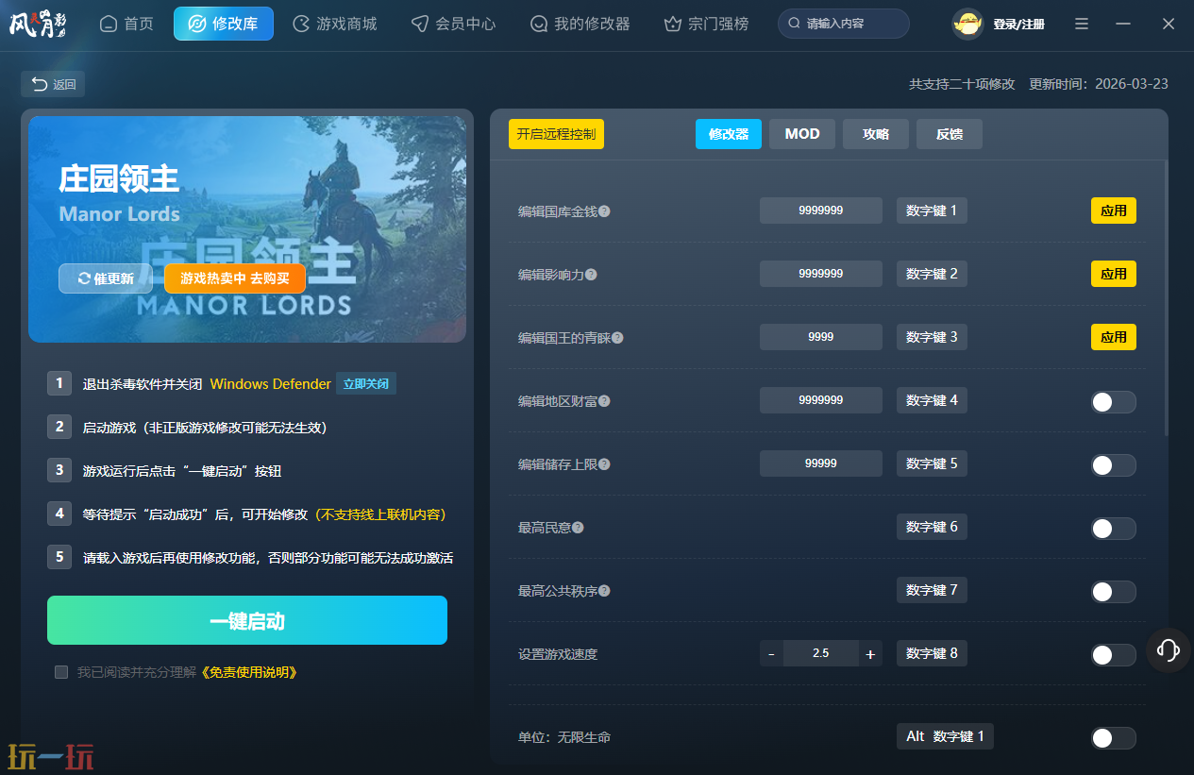Enable the 最高民意 switch

pyautogui.click(x=1113, y=529)
